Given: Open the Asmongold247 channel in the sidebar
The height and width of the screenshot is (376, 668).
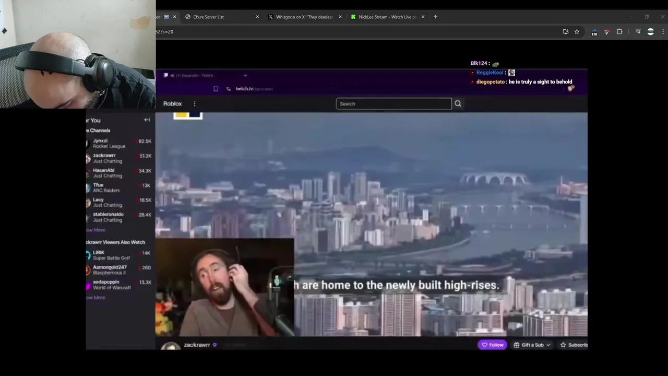Looking at the screenshot, I should tap(119, 270).
